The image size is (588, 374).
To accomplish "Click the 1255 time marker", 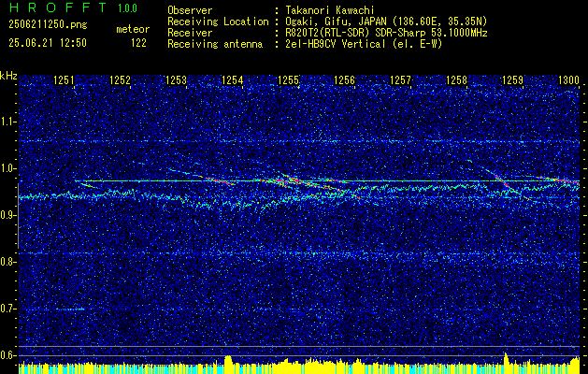I will (x=288, y=79).
